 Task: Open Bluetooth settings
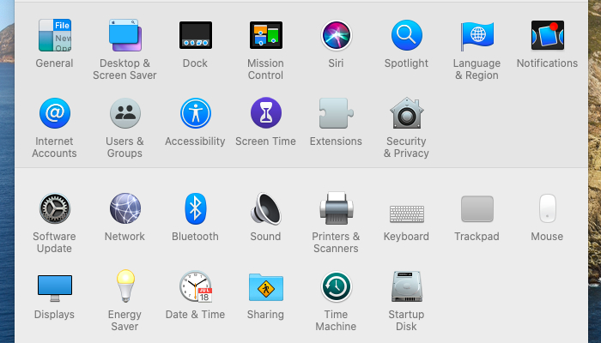[196, 208]
